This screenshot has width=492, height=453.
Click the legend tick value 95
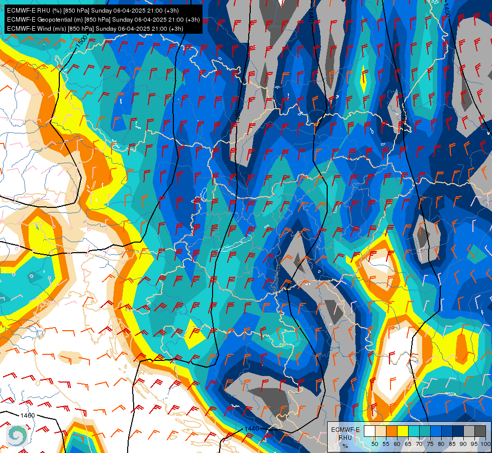[474, 444]
